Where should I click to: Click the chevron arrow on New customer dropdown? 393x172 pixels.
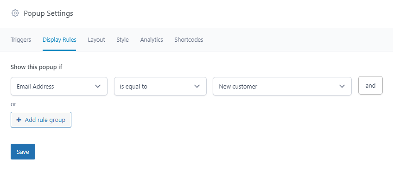(x=342, y=86)
